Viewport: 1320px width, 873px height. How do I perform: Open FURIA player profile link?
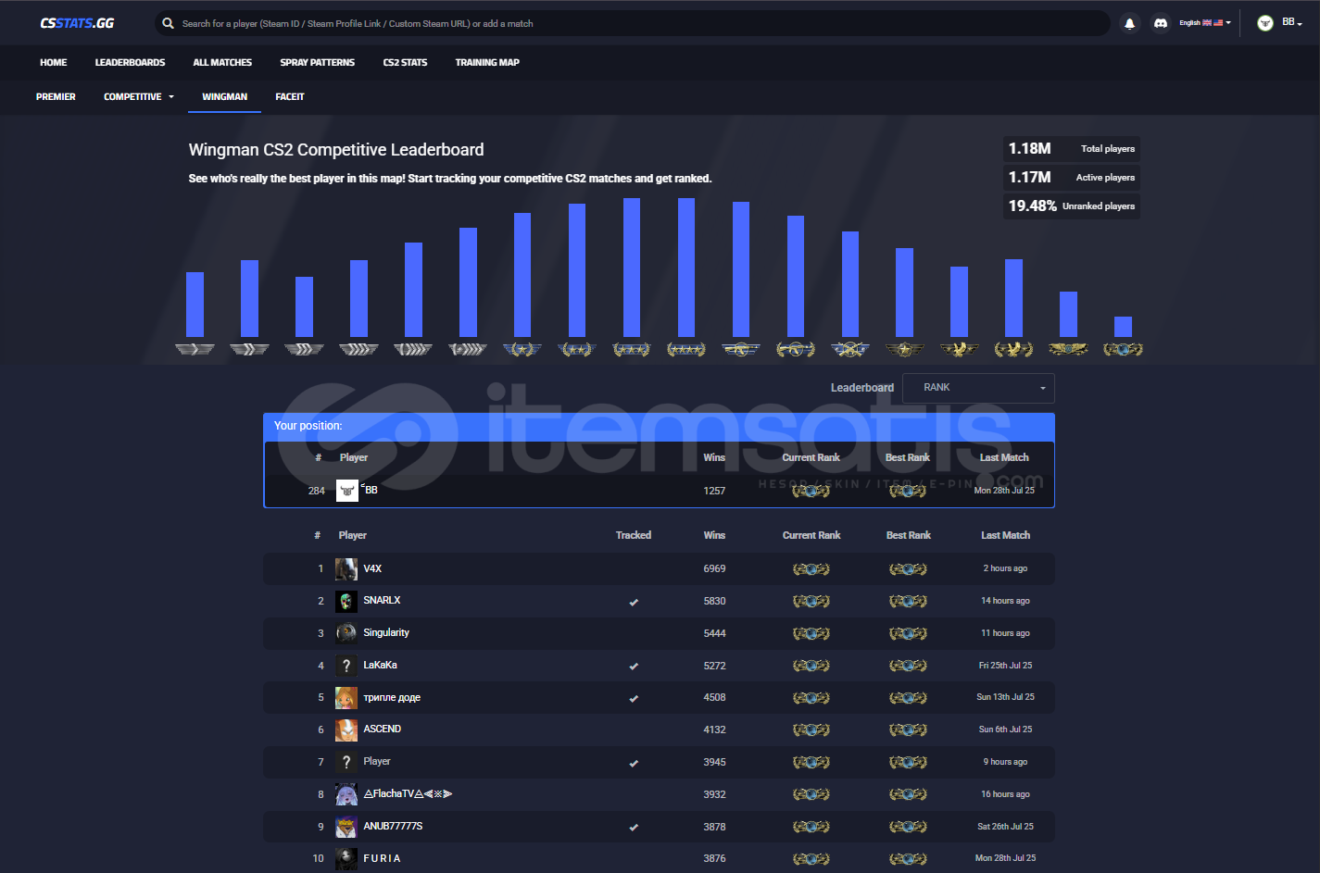pyautogui.click(x=382, y=859)
